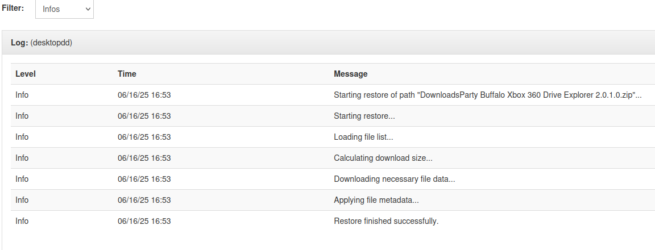Screen dimensions: 655x250
Task: Click the Info level of the first log row
Action: (22, 95)
